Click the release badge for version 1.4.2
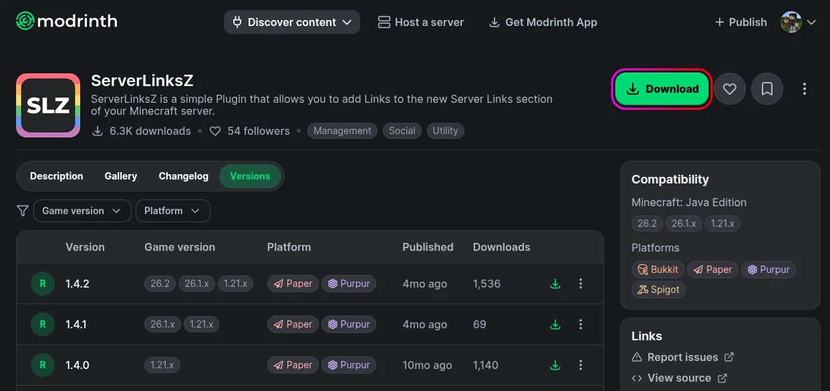The width and height of the screenshot is (830, 391). click(x=43, y=284)
